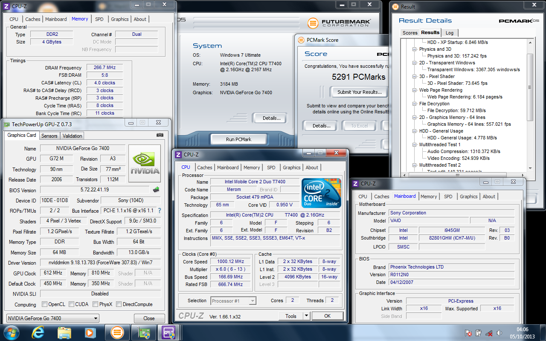Open the Log tab in Result Details
546x341 pixels.
pyautogui.click(x=450, y=33)
